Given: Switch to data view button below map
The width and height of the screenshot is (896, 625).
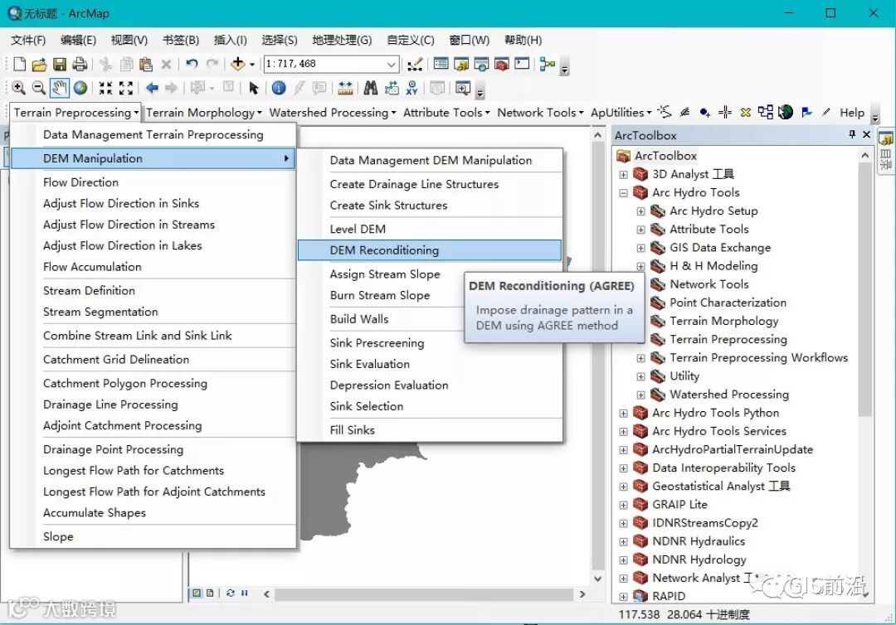Looking at the screenshot, I should point(197,593).
